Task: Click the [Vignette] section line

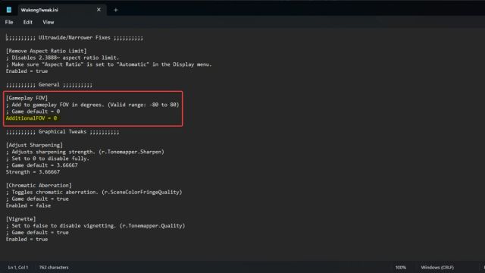Action: [x=20, y=219]
